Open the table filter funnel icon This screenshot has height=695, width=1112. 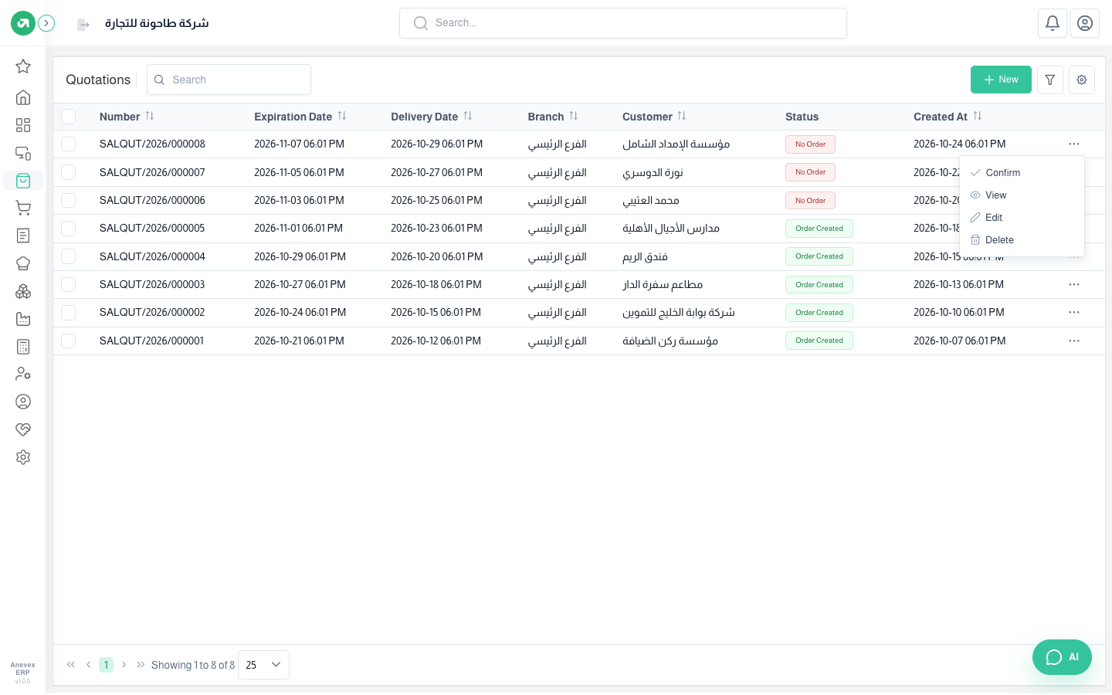[x=1050, y=80]
